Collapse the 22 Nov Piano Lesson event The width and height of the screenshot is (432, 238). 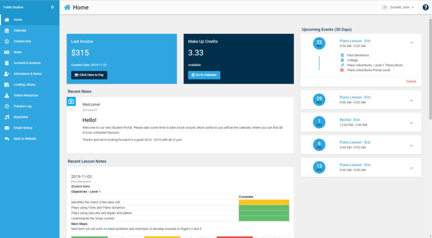point(411,43)
